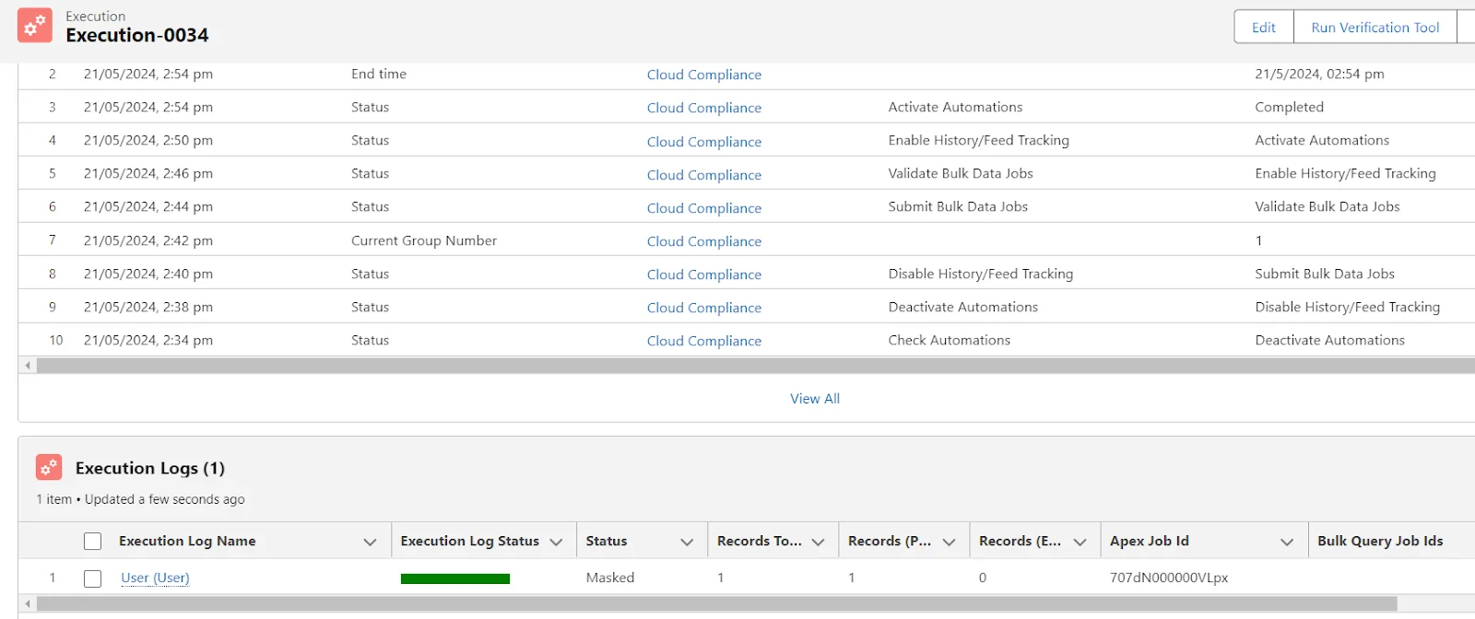1475x619 pixels.
Task: Open Cloud Compliance link in row 3
Action: pos(703,108)
